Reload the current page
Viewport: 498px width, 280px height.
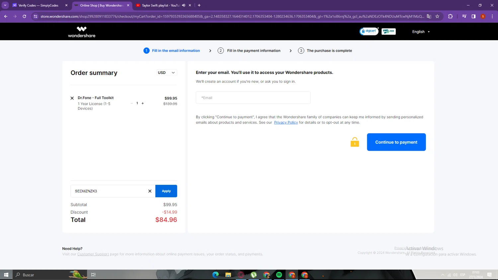pyautogui.click(x=24, y=16)
